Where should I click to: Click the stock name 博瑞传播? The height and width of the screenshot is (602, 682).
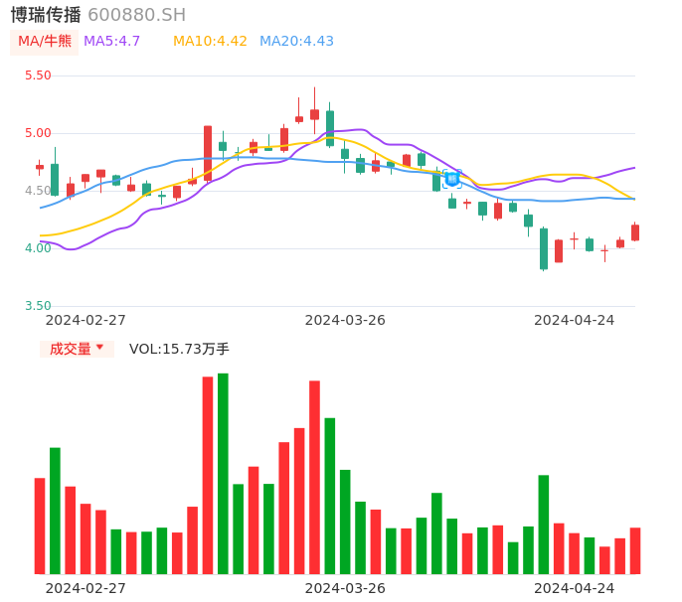click(46, 15)
